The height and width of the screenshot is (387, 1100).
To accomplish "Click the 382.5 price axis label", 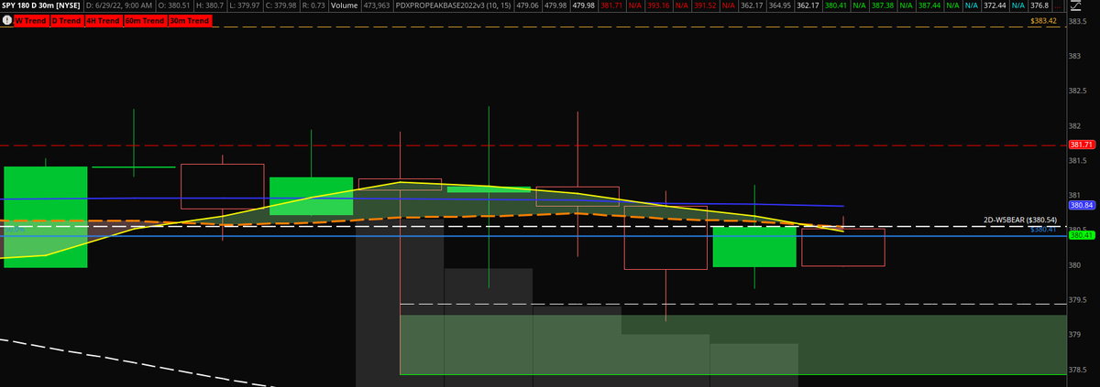I will click(x=1078, y=91).
